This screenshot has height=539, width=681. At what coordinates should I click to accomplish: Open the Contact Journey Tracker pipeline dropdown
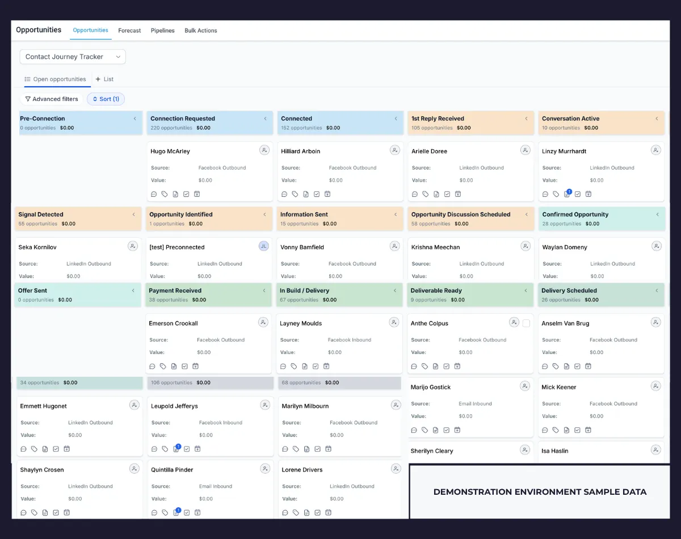73,57
